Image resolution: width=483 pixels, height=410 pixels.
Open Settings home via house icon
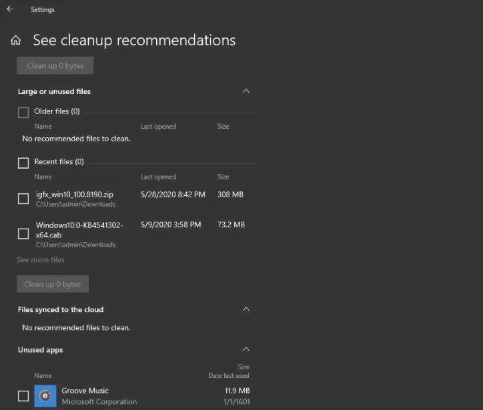coord(16,40)
